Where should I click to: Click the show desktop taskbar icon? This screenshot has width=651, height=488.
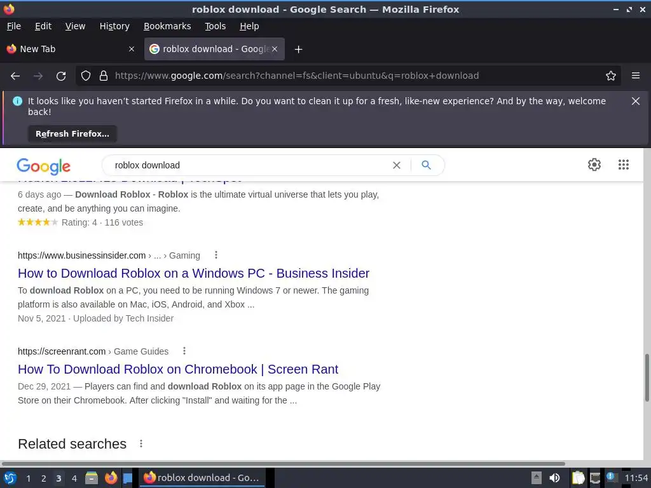click(127, 478)
